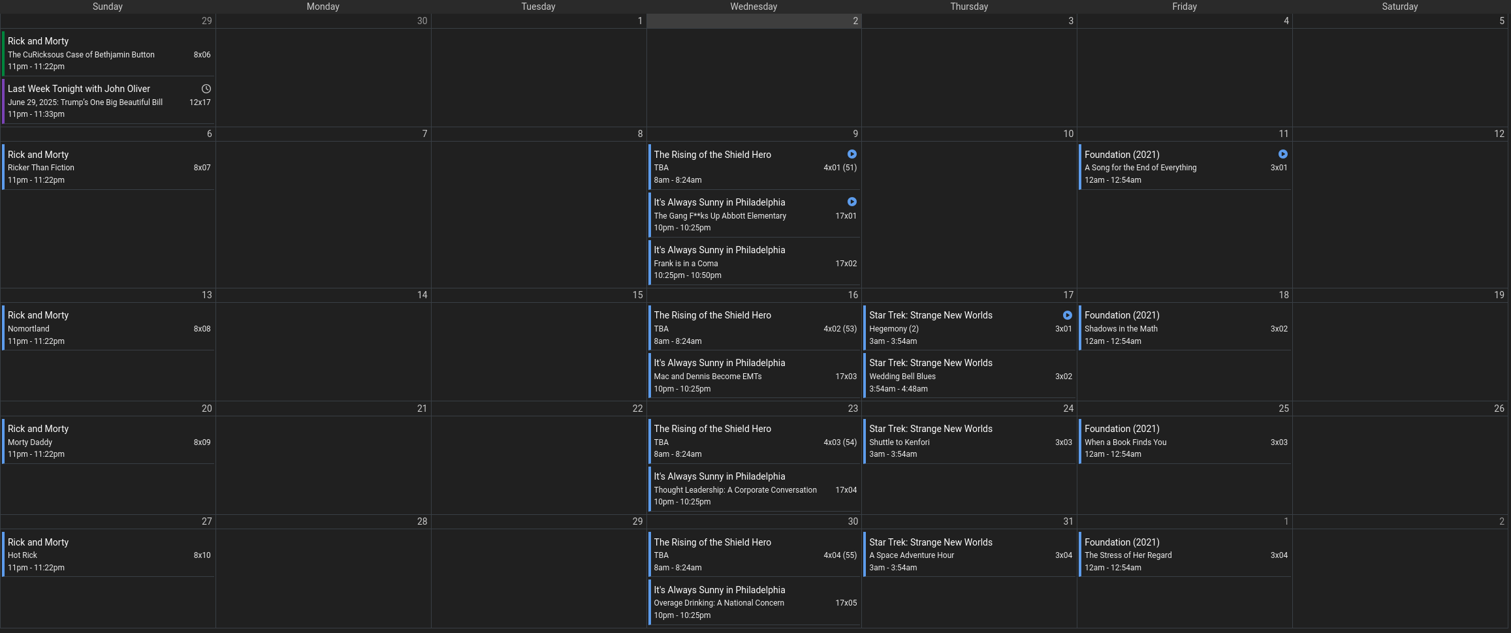Click play icon on Foundation 3x01
This screenshot has height=633, width=1511.
1283,154
